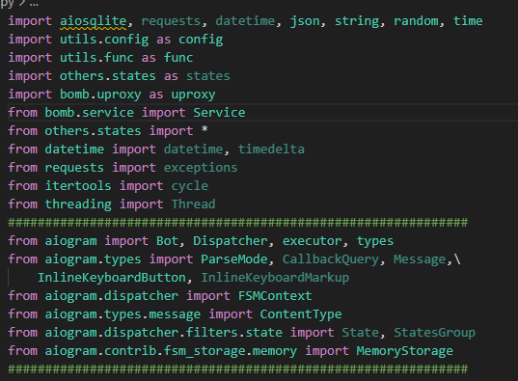Click the first hash comment separator line
This screenshot has width=518, height=381.
pos(238,223)
